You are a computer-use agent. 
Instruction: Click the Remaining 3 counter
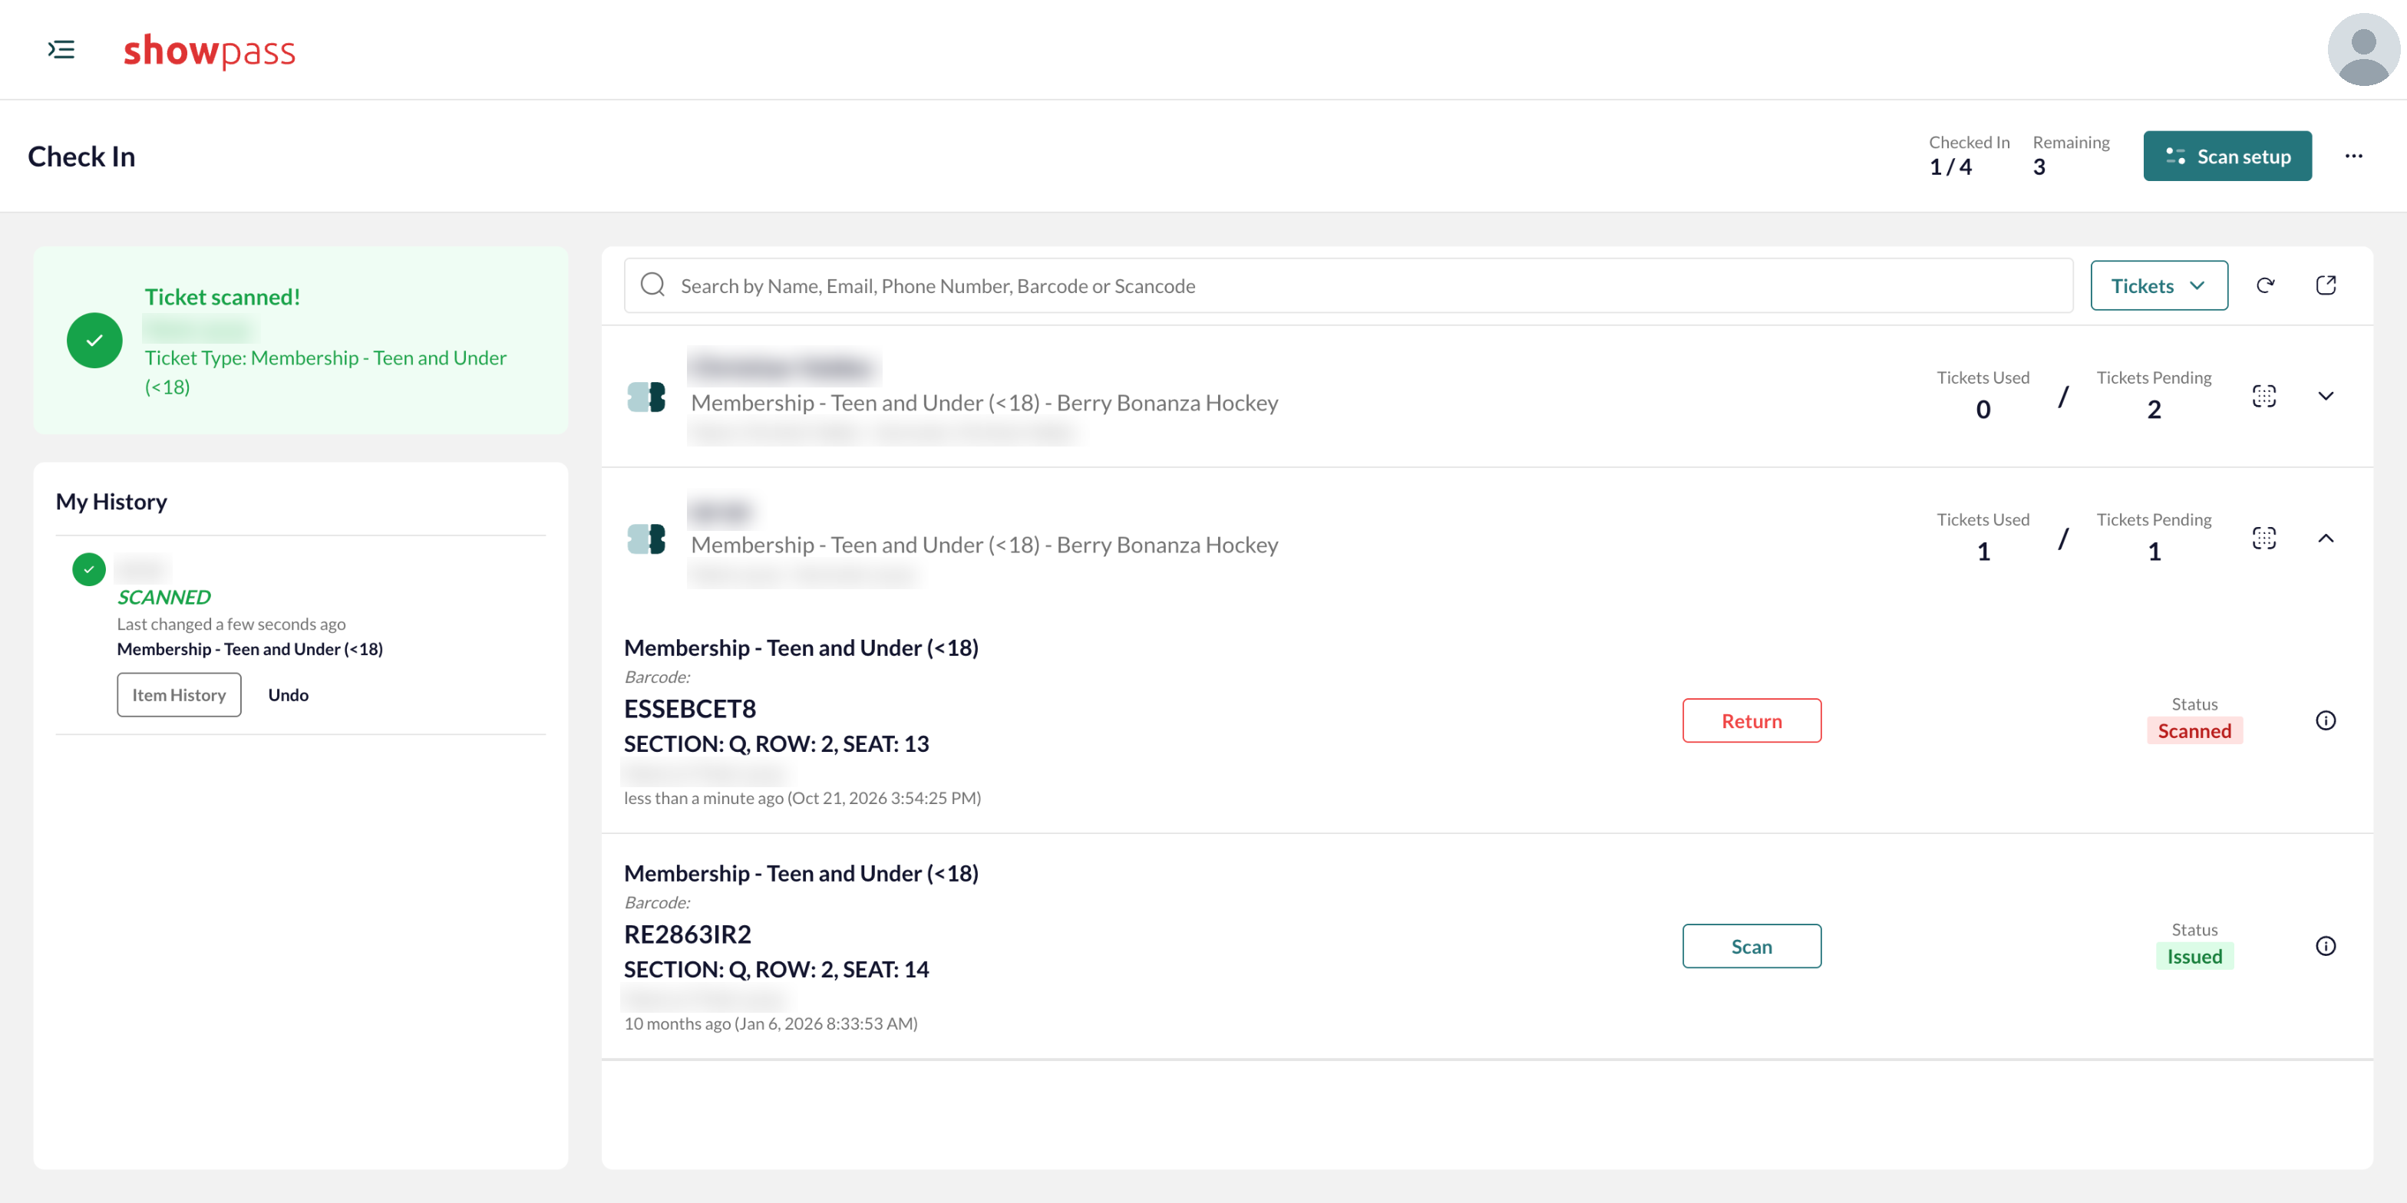coord(2071,155)
